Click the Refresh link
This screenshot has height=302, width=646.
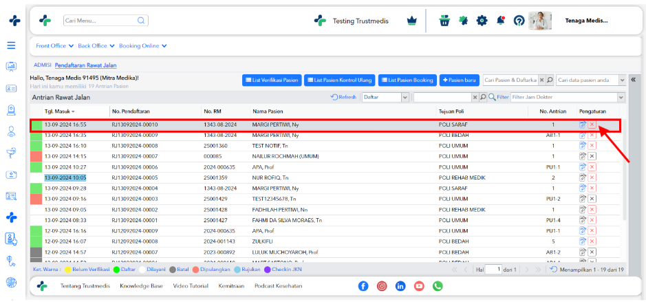(343, 97)
